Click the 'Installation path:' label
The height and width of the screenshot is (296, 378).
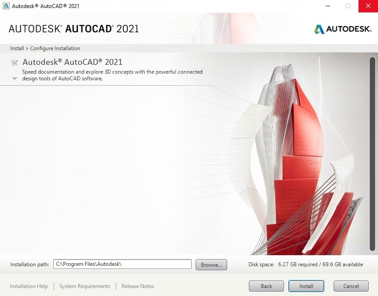pyautogui.click(x=30, y=264)
